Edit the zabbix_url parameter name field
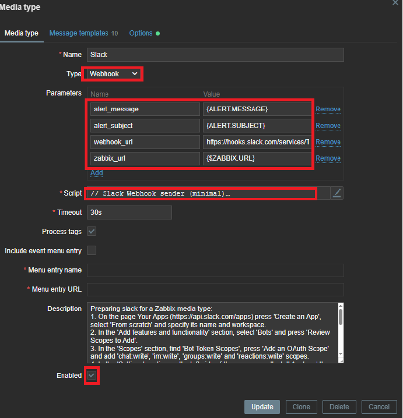The width and height of the screenshot is (403, 418). pos(145,158)
